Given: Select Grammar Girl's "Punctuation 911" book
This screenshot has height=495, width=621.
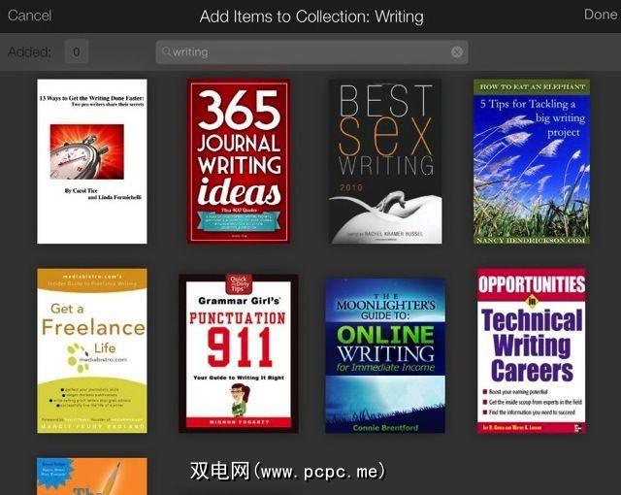Looking at the screenshot, I should click(239, 353).
